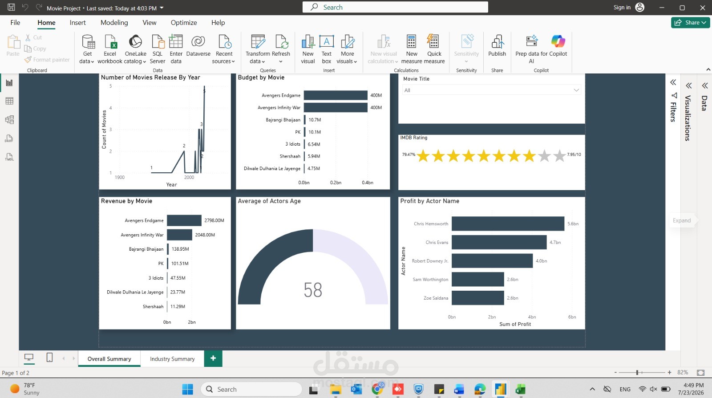Click Sign in
The height and width of the screenshot is (398, 712).
622,8
